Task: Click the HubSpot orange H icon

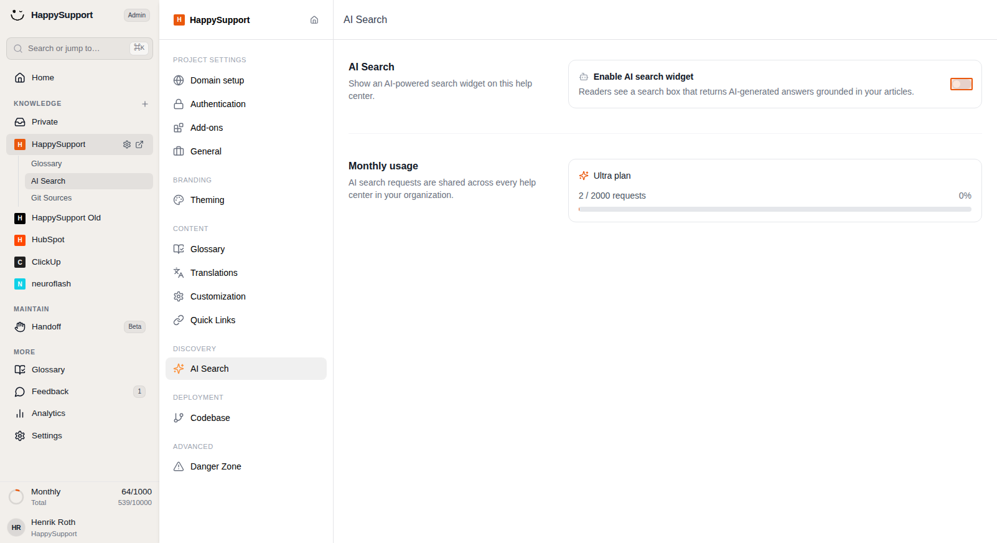Action: [20, 240]
